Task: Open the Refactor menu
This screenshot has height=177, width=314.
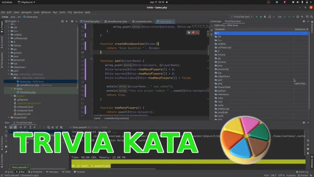Action: pyautogui.click(x=46, y=12)
